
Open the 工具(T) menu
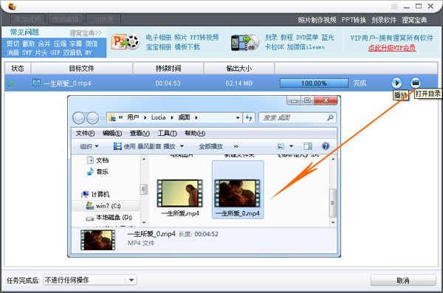[168, 133]
